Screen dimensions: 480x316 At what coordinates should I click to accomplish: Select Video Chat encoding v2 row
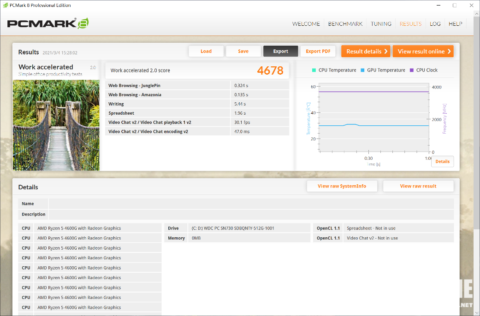tap(197, 131)
